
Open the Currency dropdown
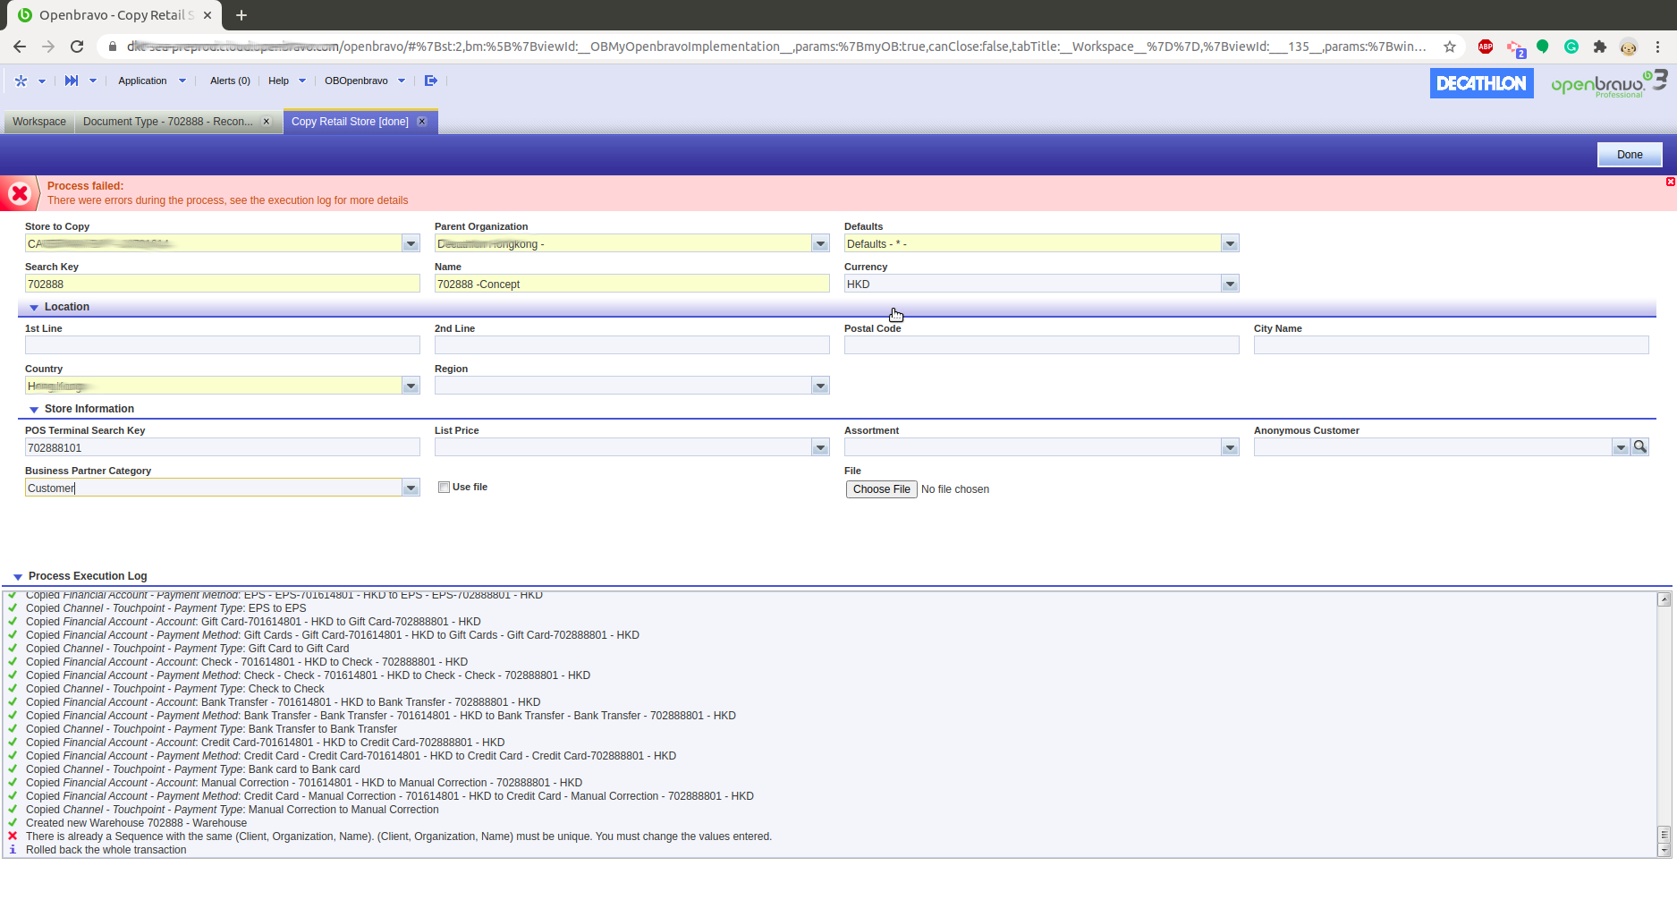(1230, 284)
